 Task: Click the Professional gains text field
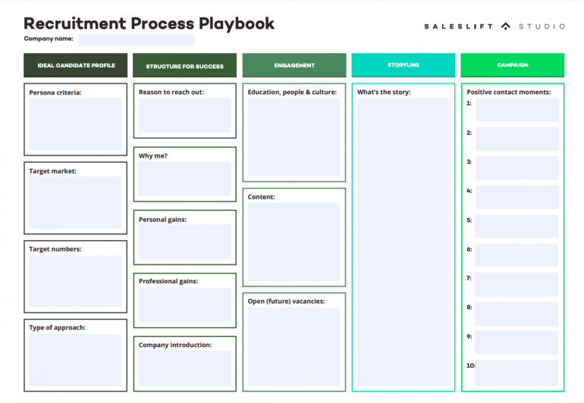coord(185,305)
